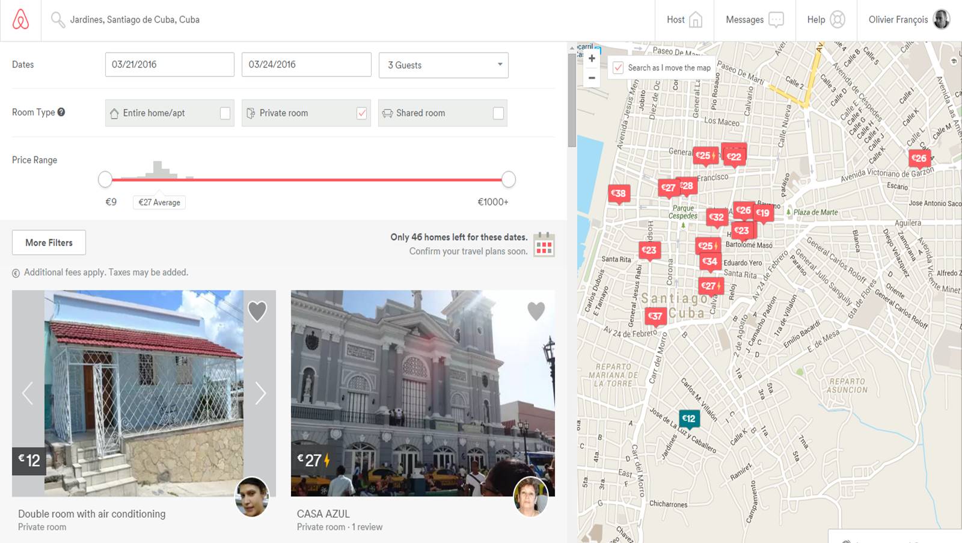Image resolution: width=962 pixels, height=543 pixels.
Task: Set check-in date field 03/21/2016
Action: [x=170, y=64]
